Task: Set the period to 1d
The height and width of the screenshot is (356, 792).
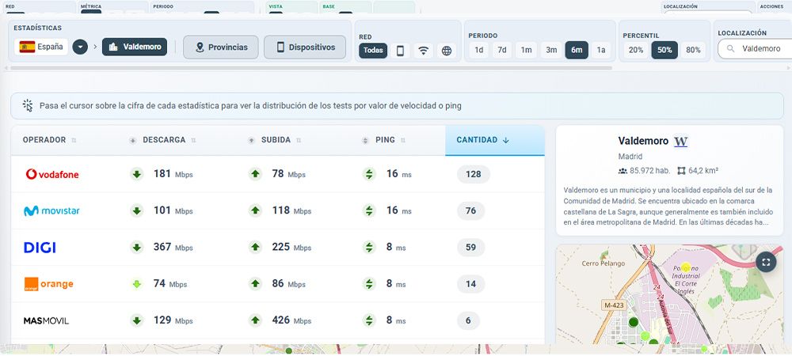Action: 478,50
